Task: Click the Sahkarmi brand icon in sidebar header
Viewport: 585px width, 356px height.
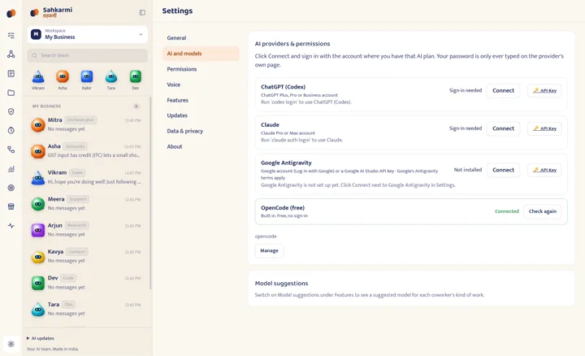Action: [34, 13]
